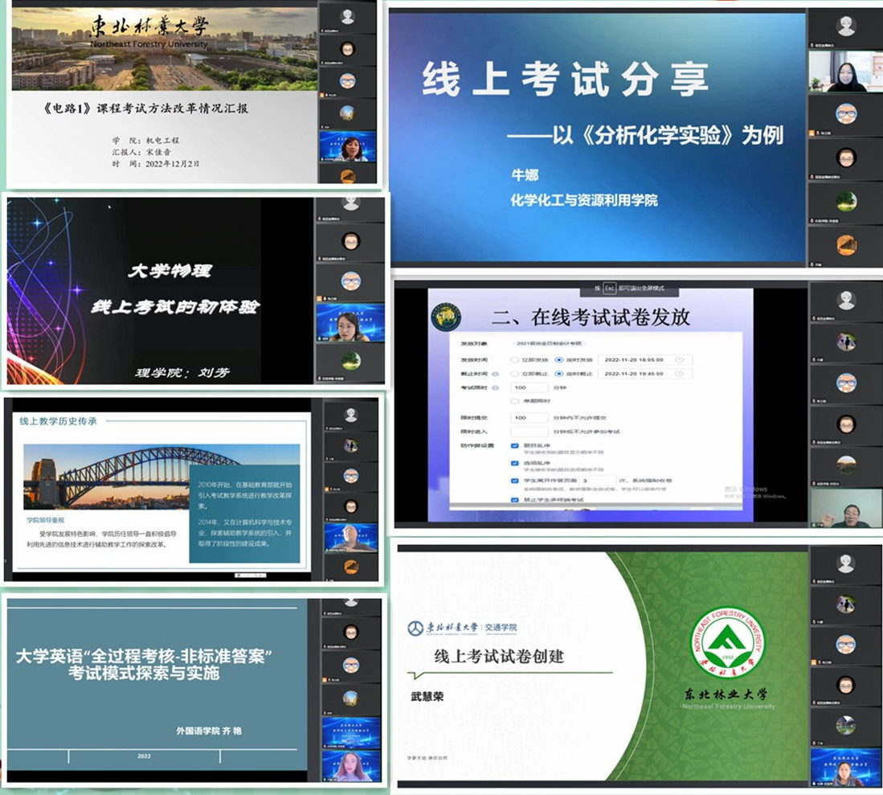Enable the 单题限时 checkbox

click(x=515, y=400)
